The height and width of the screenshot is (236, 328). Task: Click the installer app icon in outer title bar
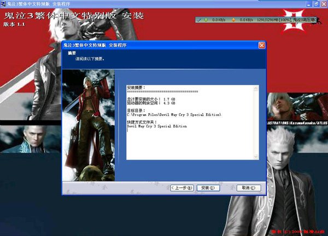click(3, 4)
